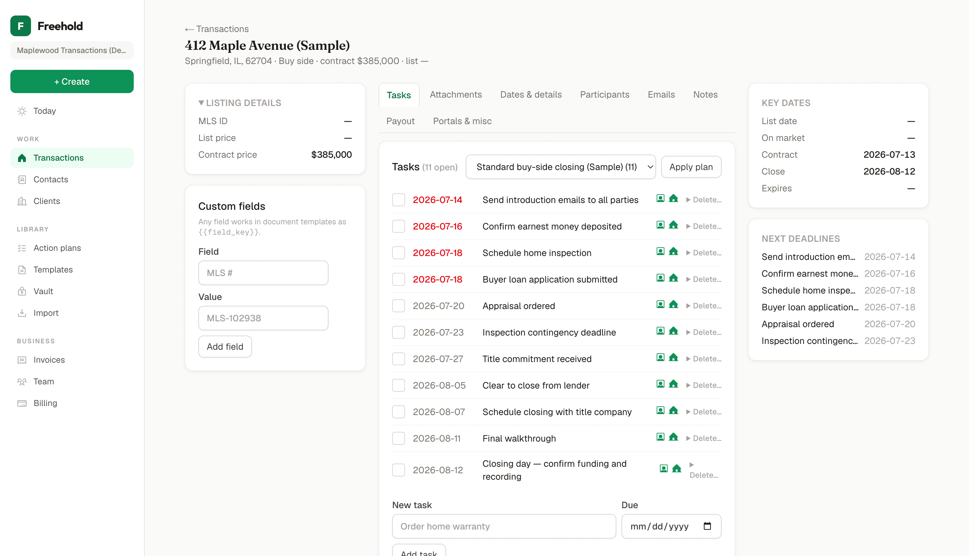969x556 pixels.
Task: Check off the Closing day task
Action: pyautogui.click(x=399, y=470)
